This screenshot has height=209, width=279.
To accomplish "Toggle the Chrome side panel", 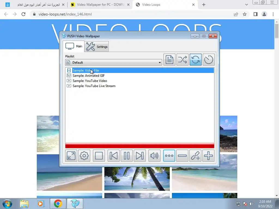I will (x=256, y=14).
